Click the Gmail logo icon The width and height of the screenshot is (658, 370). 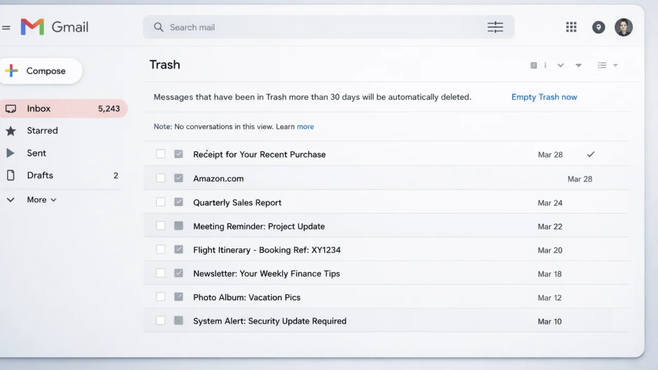[32, 27]
